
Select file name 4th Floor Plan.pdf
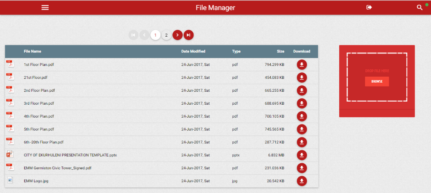click(39, 116)
